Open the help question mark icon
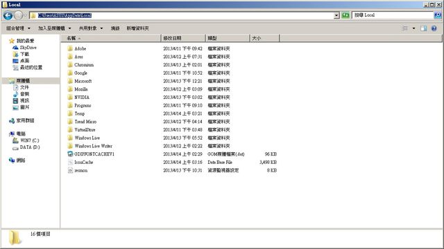Screen dimensions: 444x249 coord(434,28)
